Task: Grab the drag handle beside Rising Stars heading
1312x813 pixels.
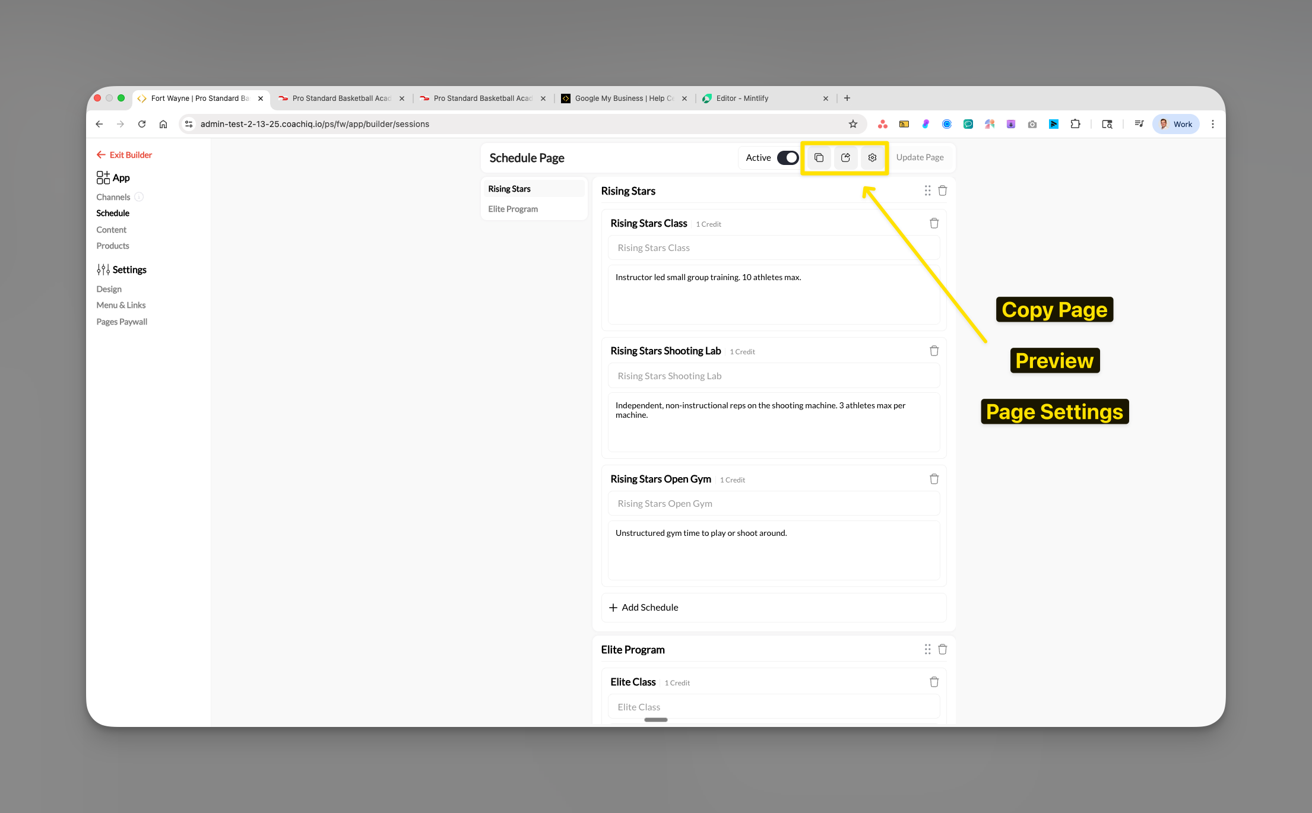Action: point(927,190)
